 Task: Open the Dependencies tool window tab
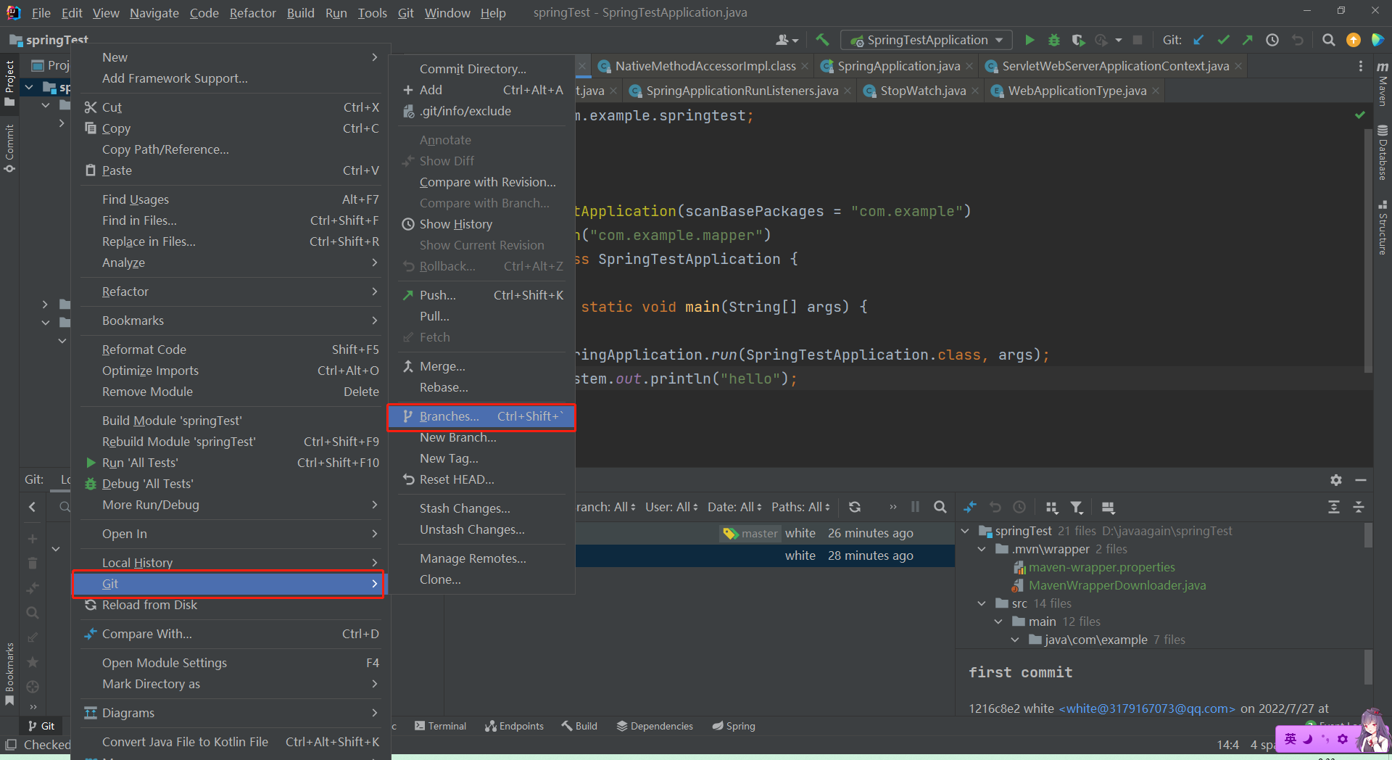tap(655, 726)
